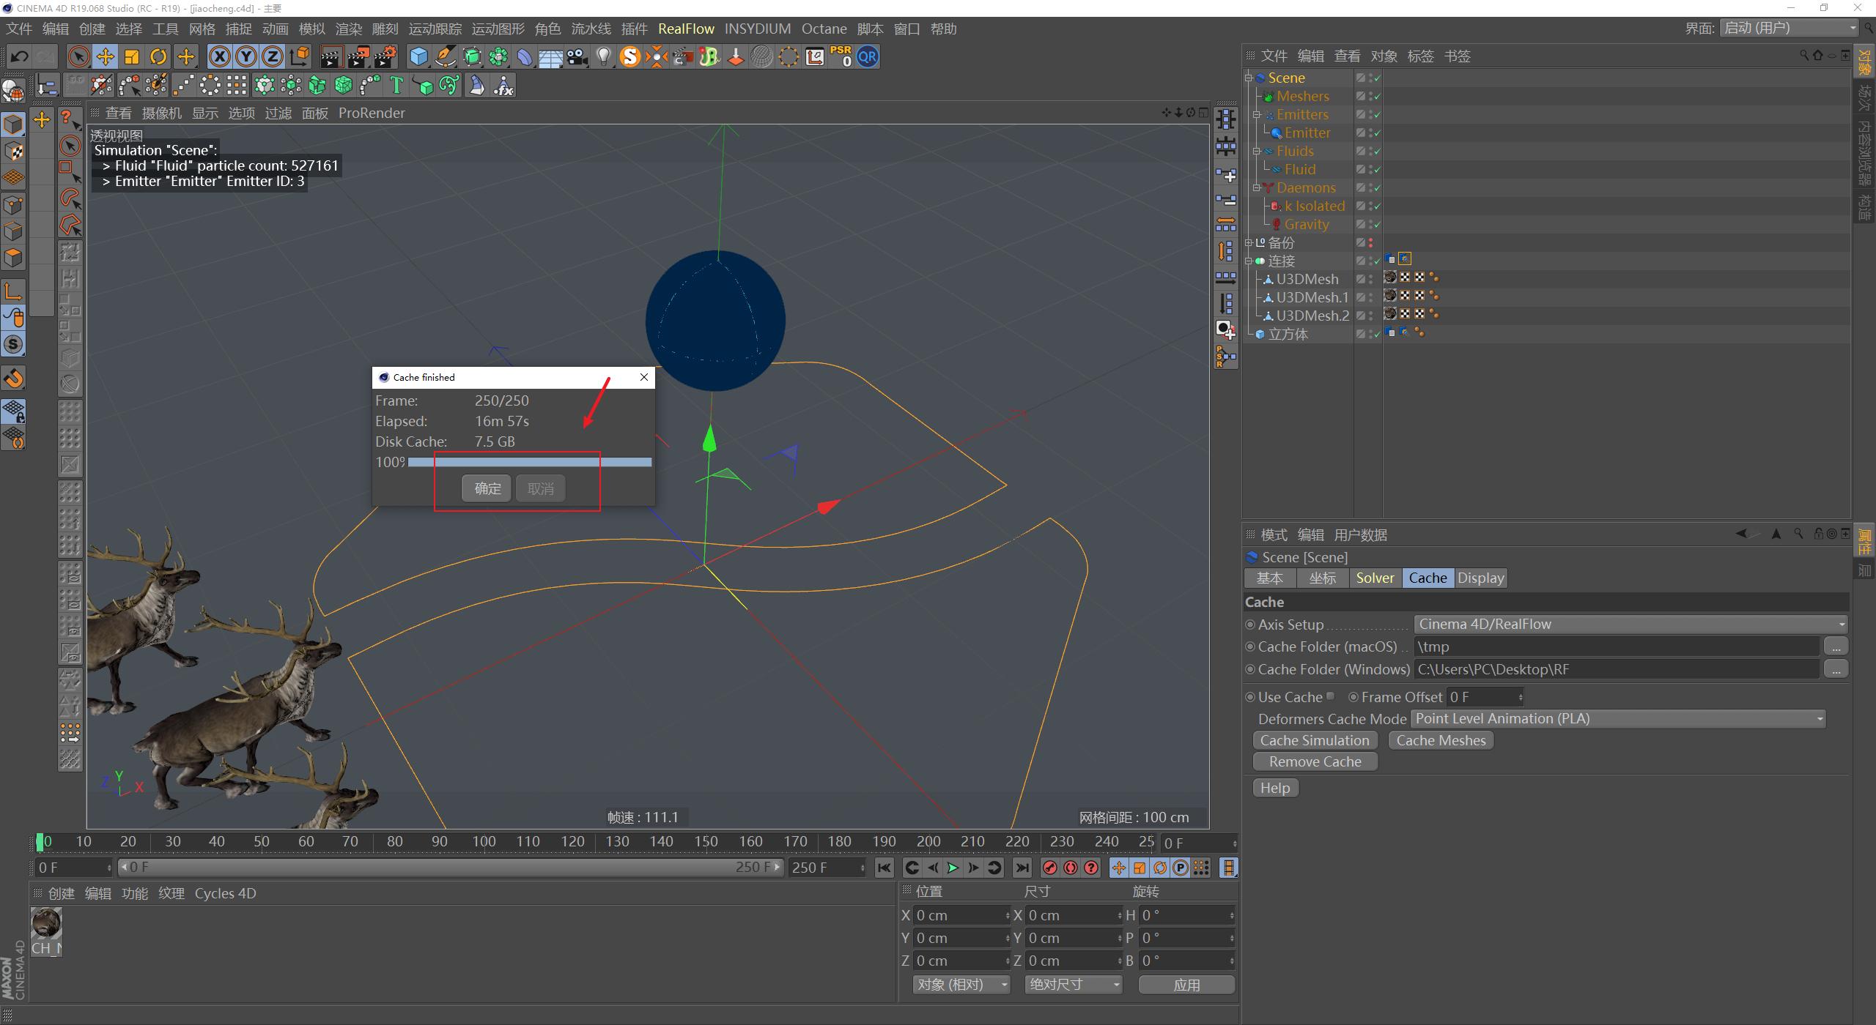
Task: Open the Camera object icon
Action: (577, 56)
